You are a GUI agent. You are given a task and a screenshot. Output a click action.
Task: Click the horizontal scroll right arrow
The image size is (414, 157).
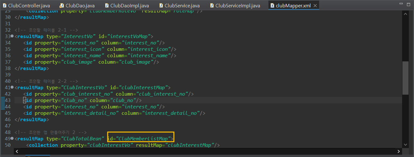coord(399,151)
